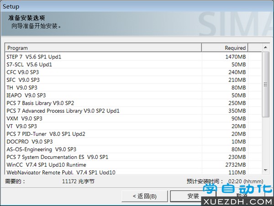Click the Program column header
This screenshot has height=206, width=274.
coord(103,48)
